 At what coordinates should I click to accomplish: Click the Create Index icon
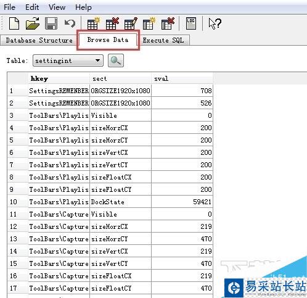(x=149, y=23)
